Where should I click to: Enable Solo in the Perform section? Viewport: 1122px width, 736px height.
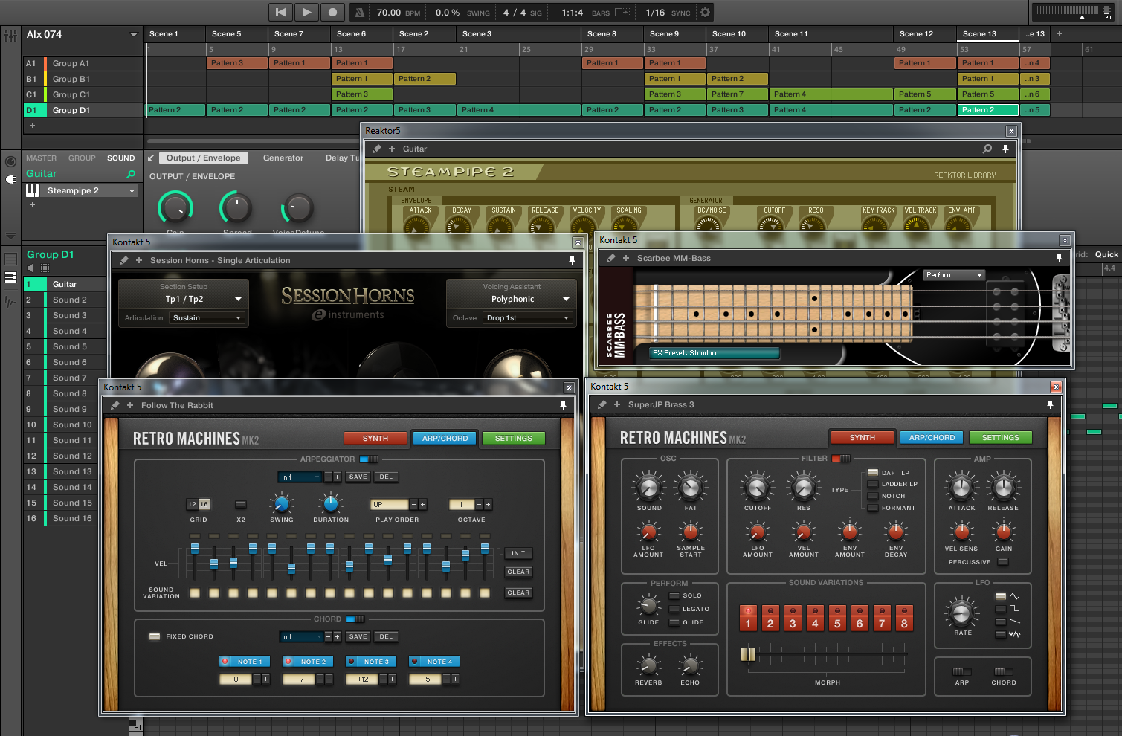tap(675, 595)
